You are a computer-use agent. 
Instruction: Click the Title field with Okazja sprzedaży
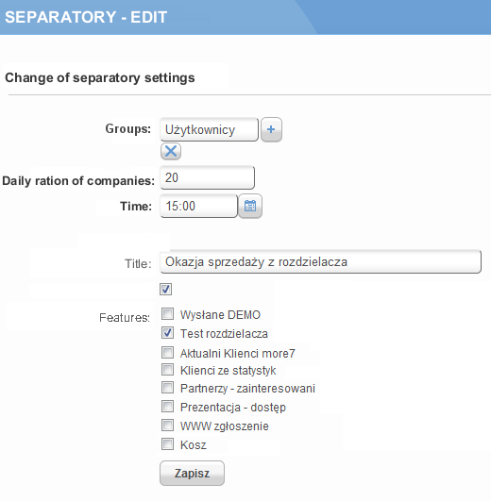[x=321, y=261]
